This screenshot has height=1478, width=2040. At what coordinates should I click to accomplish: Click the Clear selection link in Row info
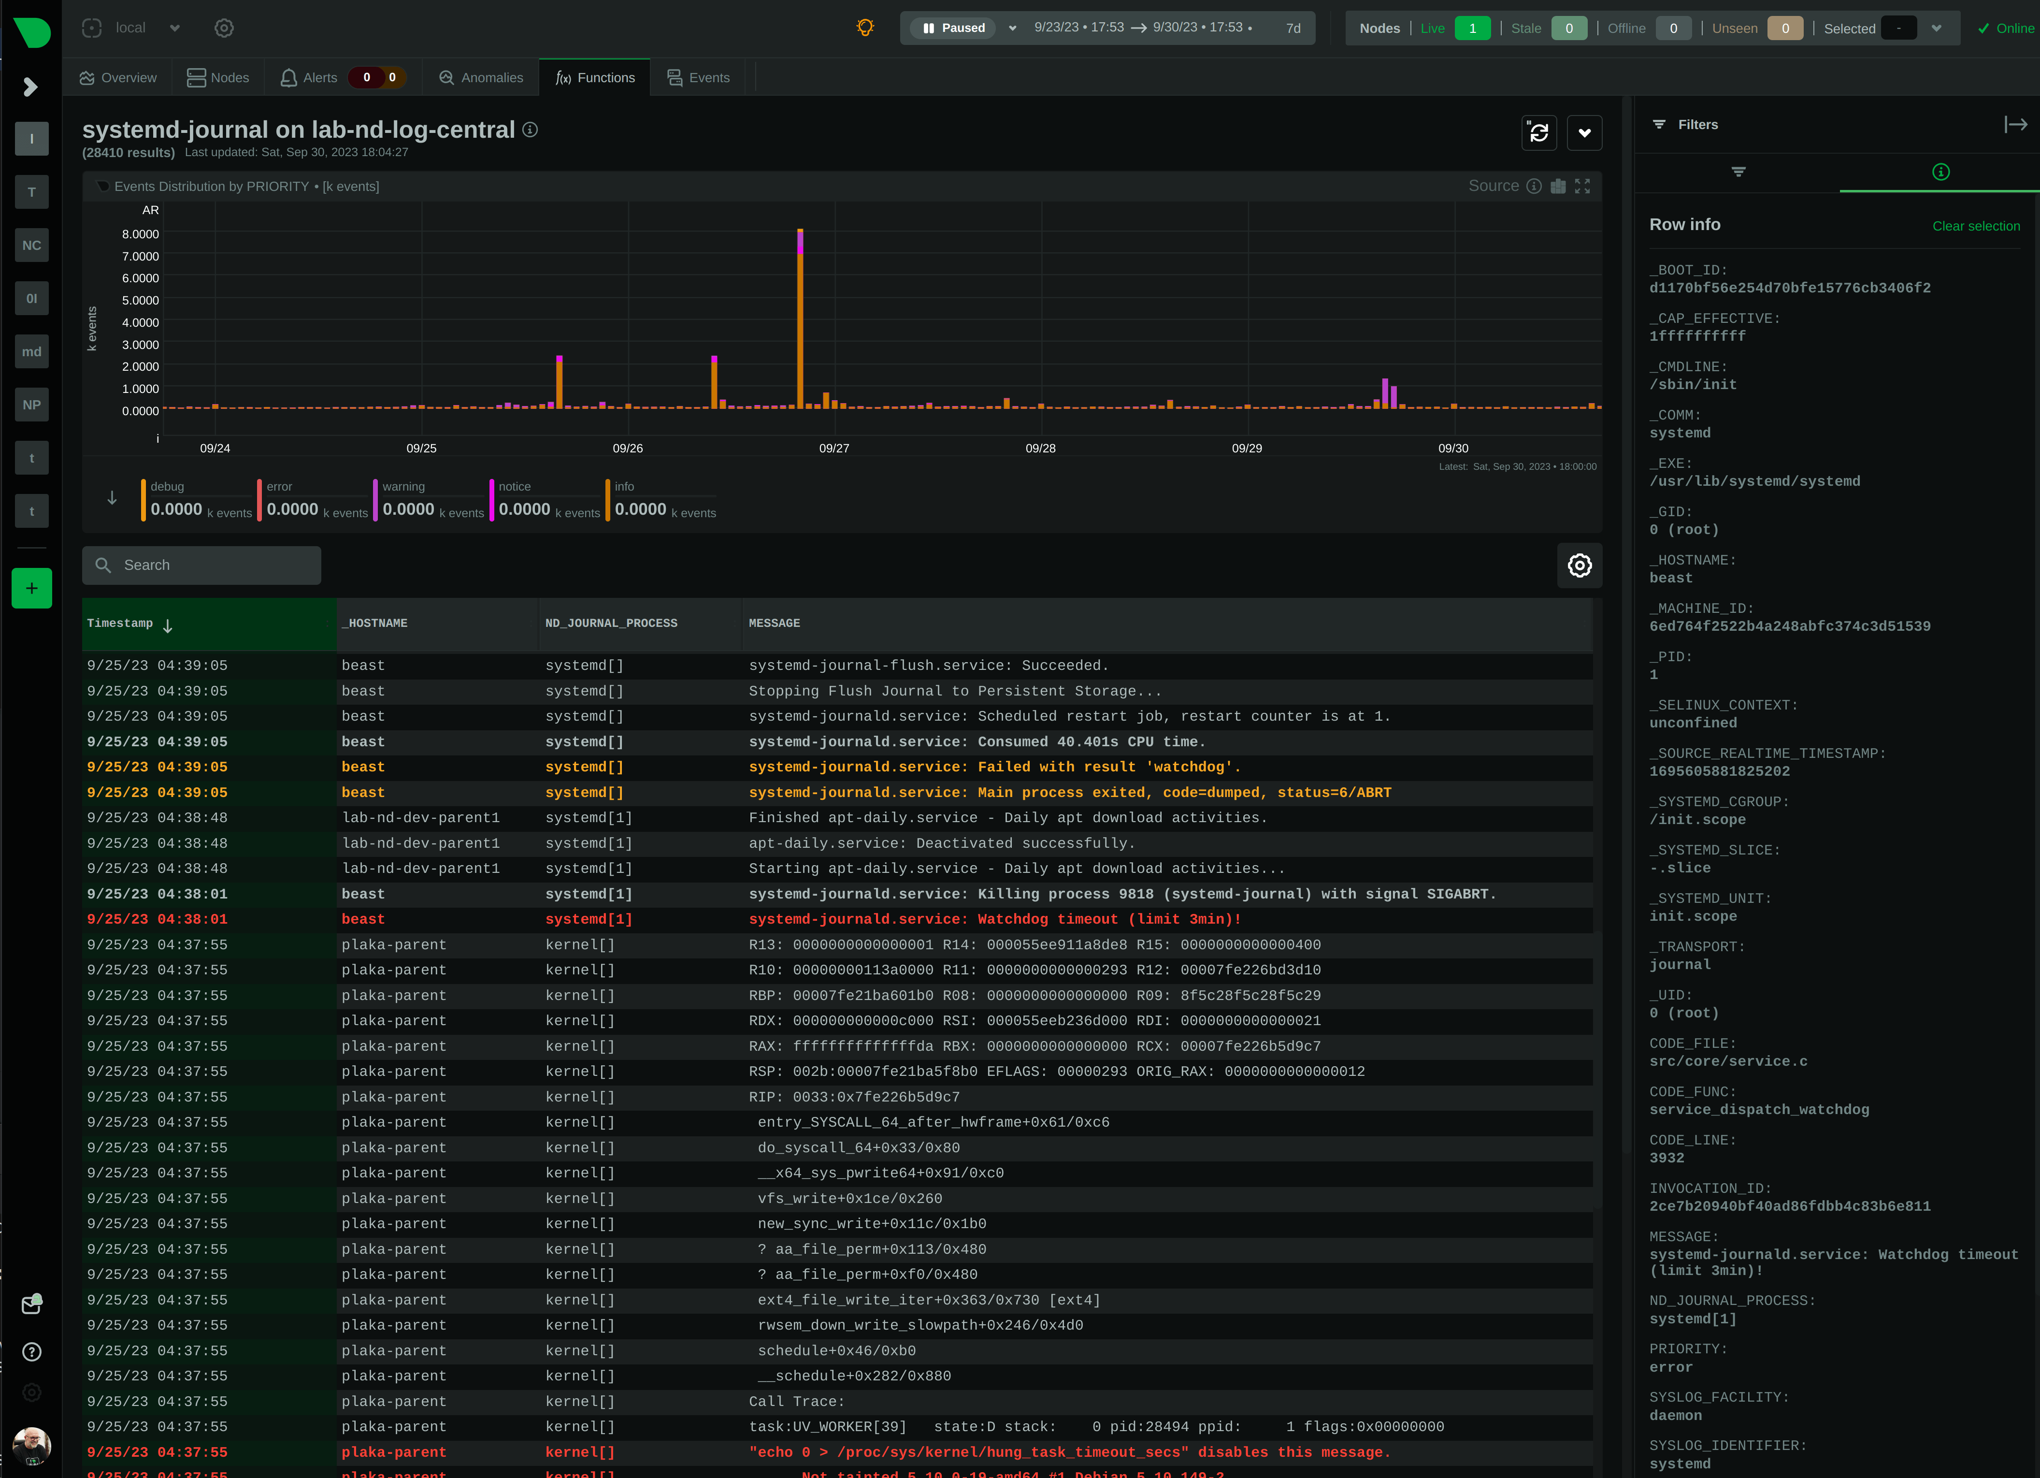pyautogui.click(x=1976, y=226)
